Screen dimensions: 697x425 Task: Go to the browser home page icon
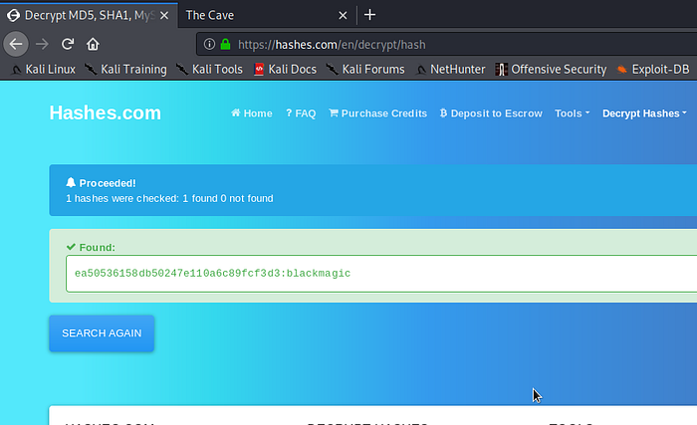[93, 44]
